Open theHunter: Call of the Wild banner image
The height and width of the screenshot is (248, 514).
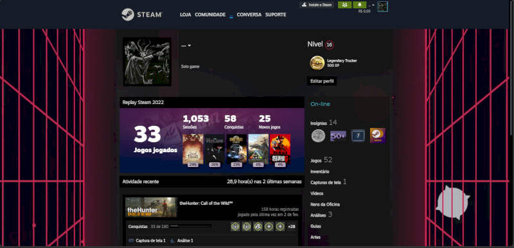(x=151, y=207)
